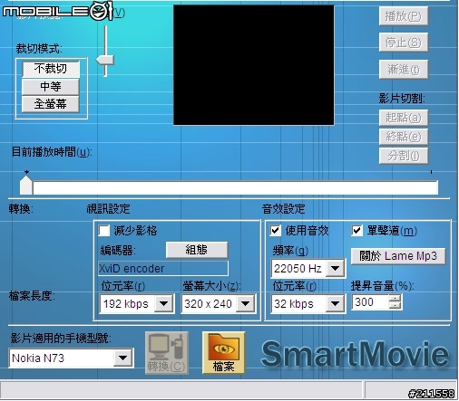Open the Nokia N73 phone model dropdown
The height and width of the screenshot is (401, 459).
(122, 358)
